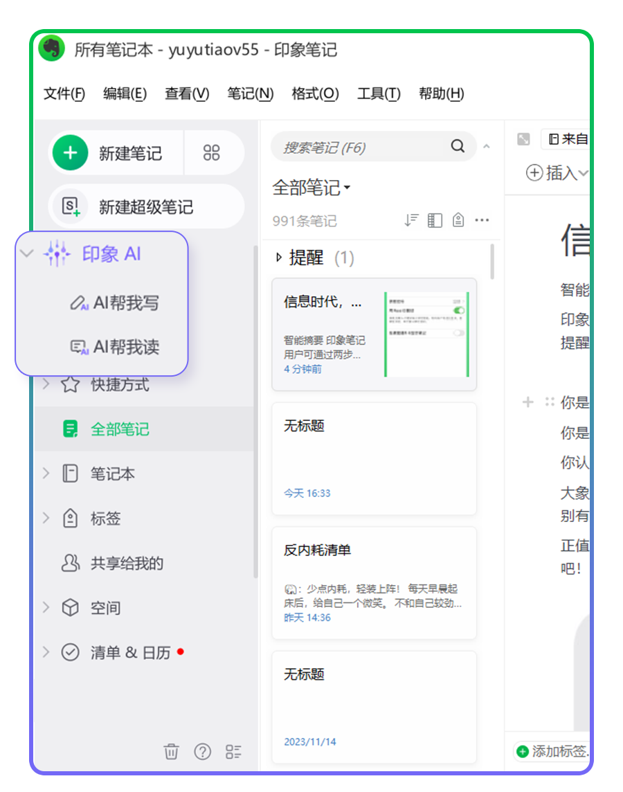Open the three-dots more options menu
The image size is (623, 792).
482,220
